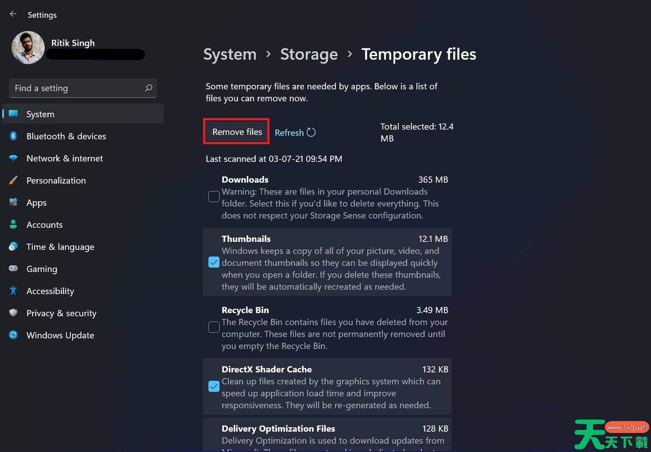Click the Last scanned timestamp text
651x452 pixels.
(274, 159)
